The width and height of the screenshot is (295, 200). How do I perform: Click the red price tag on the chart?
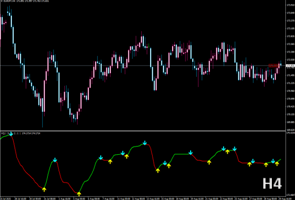pyautogui.click(x=273, y=65)
